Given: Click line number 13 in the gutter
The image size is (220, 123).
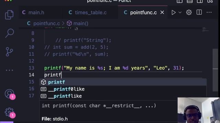Looking at the screenshot, I should (31, 68).
